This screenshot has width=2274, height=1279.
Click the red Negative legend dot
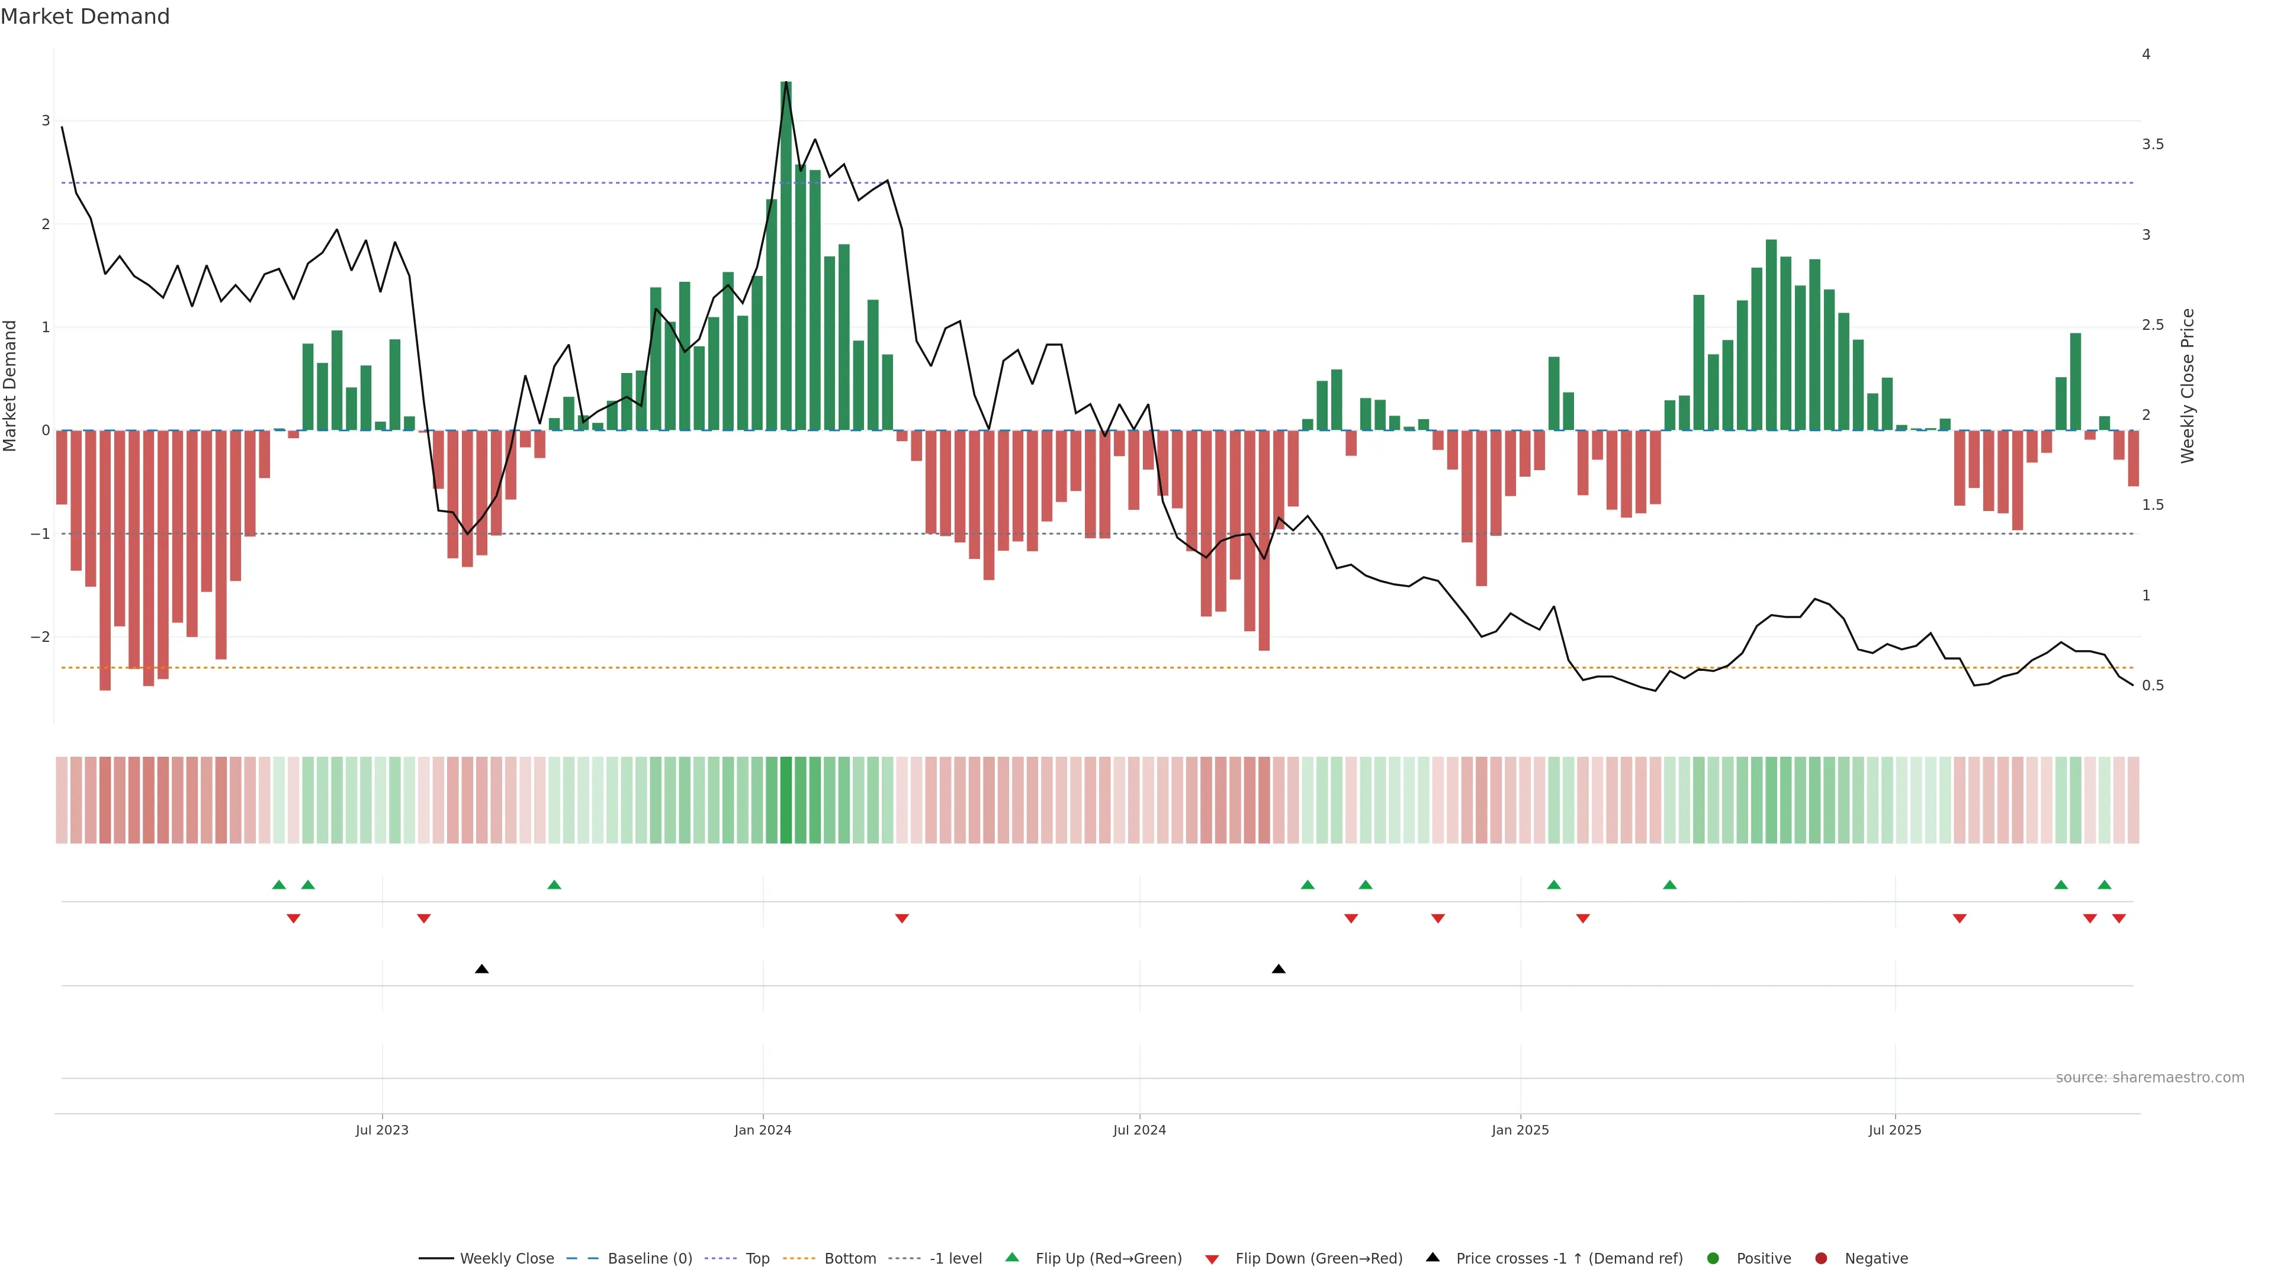point(1821,1259)
